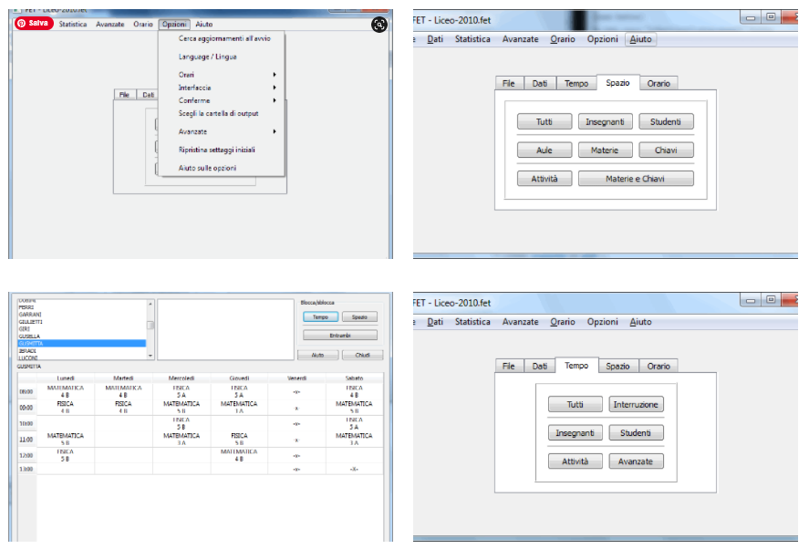809x549 pixels.
Task: Click the Chiudi button
Action: 362,356
